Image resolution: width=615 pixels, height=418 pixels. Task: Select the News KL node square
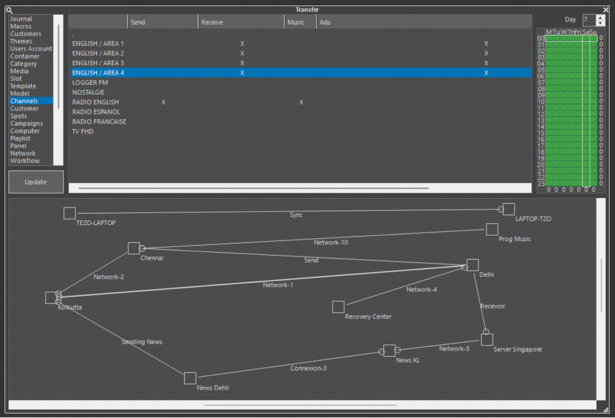click(x=389, y=350)
